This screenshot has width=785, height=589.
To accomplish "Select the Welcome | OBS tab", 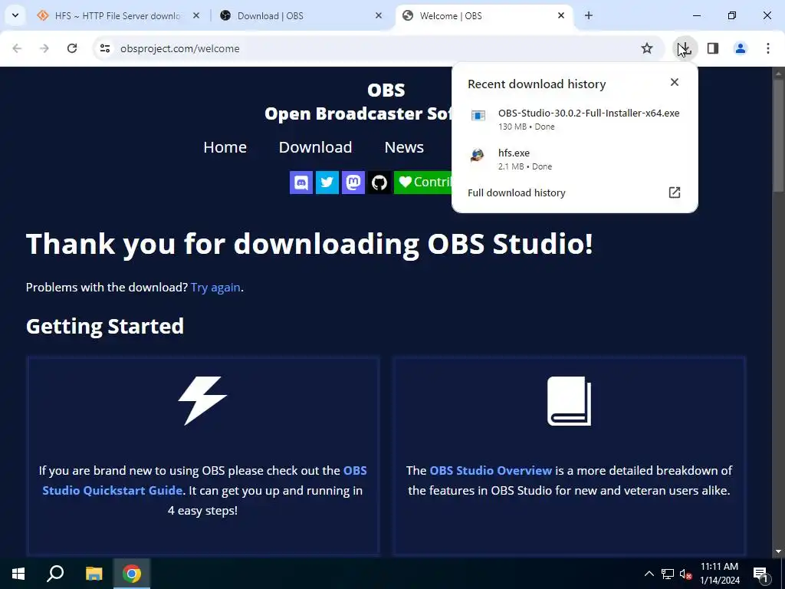I will [x=484, y=15].
